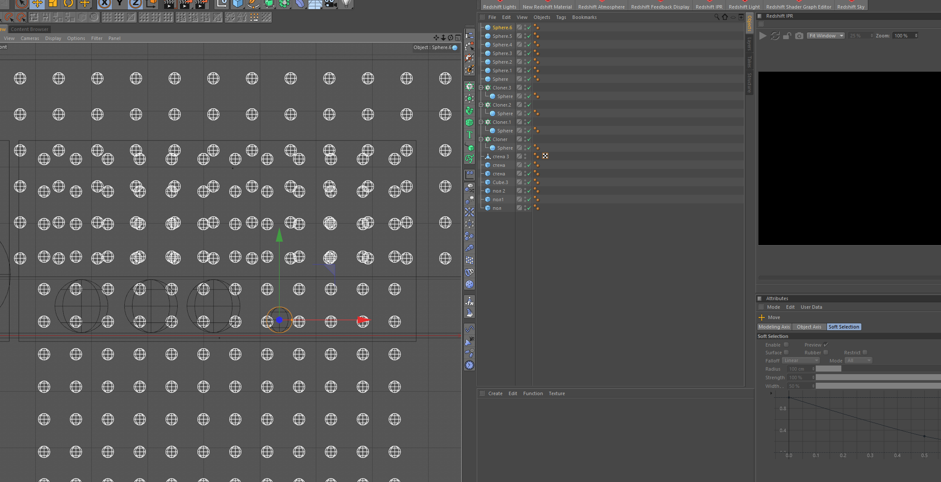Open the Deformer (bend) objects icon

(300, 4)
